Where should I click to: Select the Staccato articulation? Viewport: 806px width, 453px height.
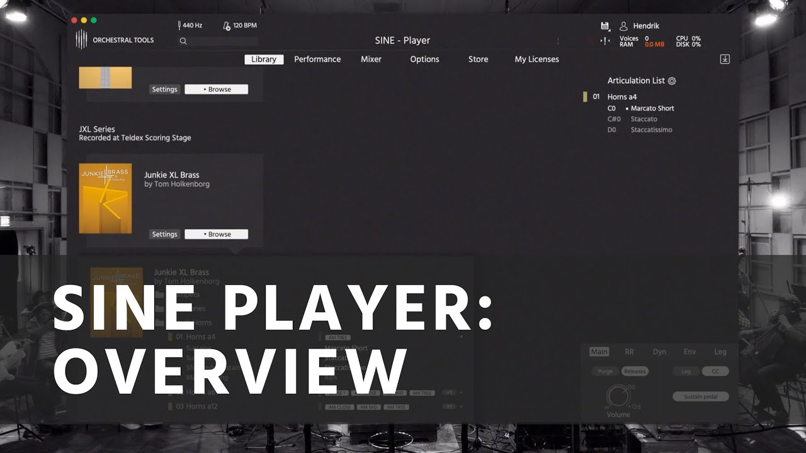click(x=644, y=119)
